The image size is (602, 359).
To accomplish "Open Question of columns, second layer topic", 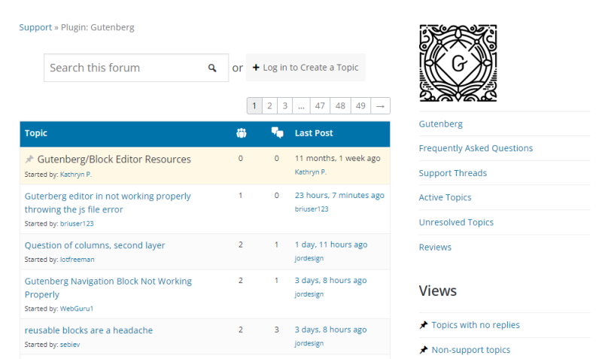I will (x=95, y=245).
